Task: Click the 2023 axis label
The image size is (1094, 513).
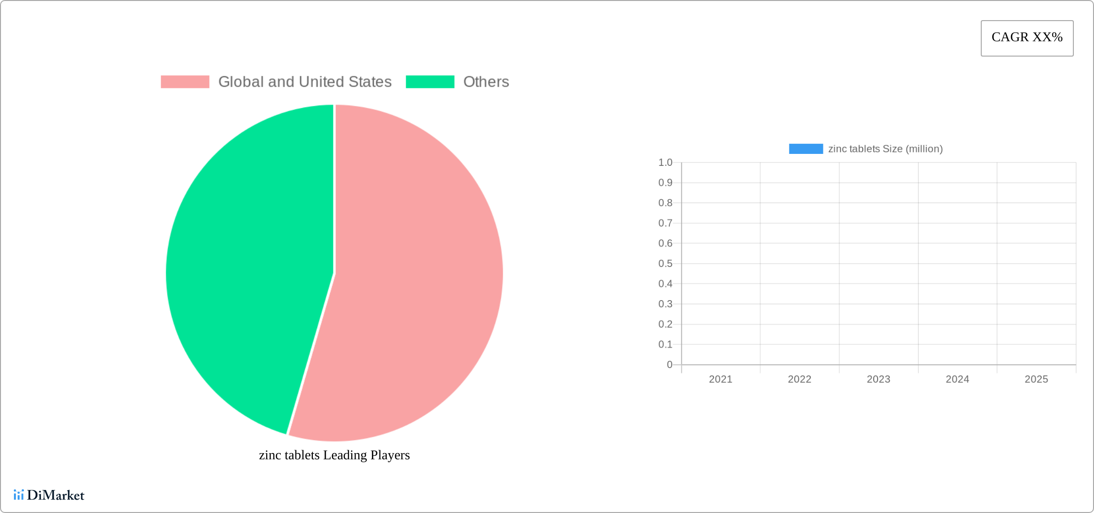Action: (879, 379)
